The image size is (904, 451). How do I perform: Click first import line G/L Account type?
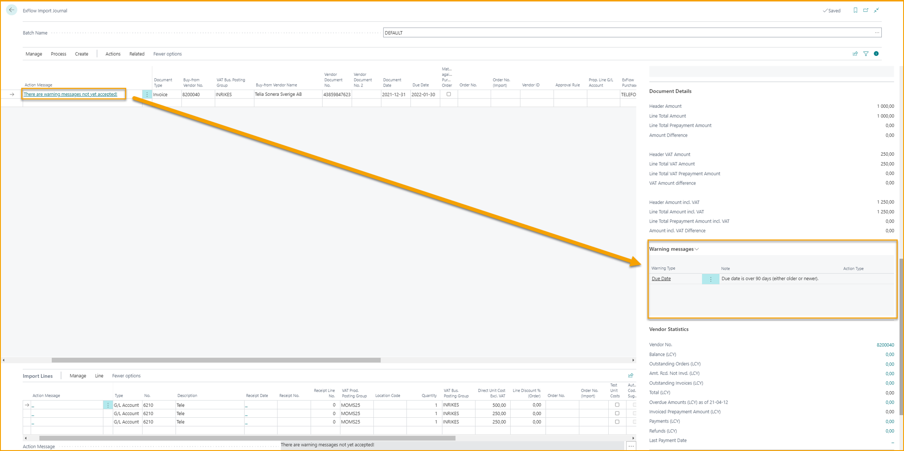point(127,405)
